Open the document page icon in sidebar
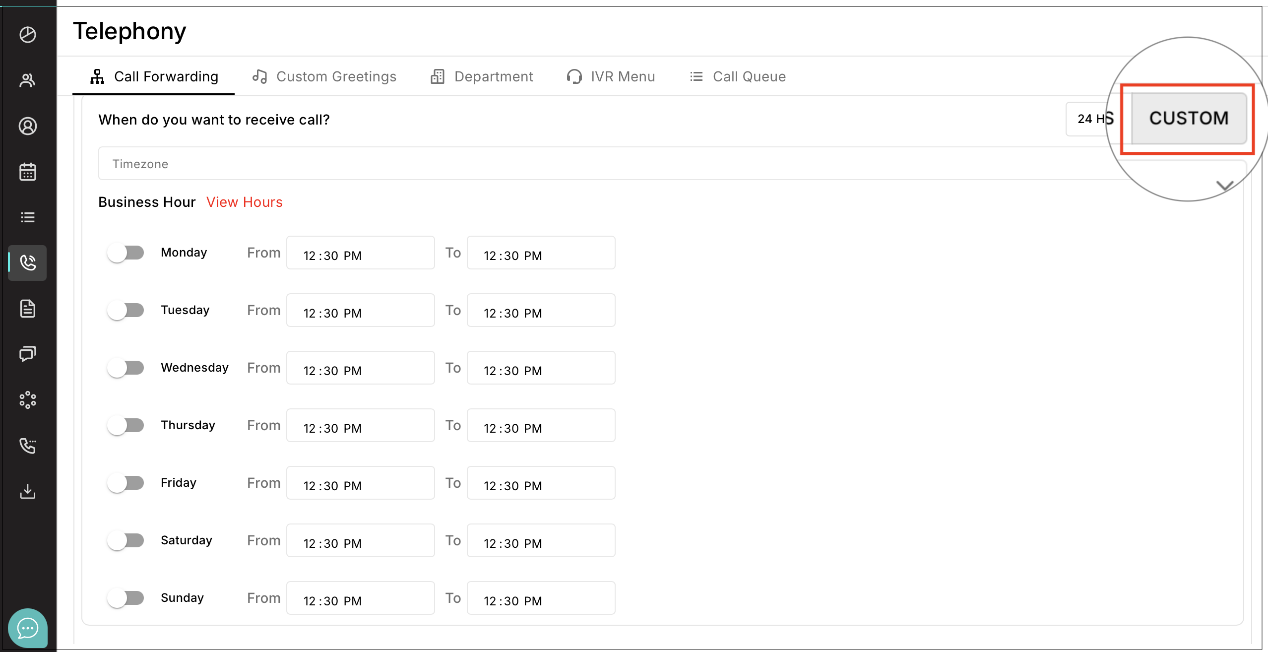Screen dimensions: 1268x652 [28, 309]
